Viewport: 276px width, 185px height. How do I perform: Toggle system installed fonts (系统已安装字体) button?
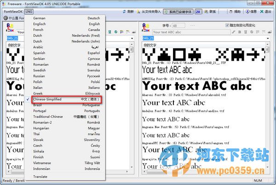(178, 12)
